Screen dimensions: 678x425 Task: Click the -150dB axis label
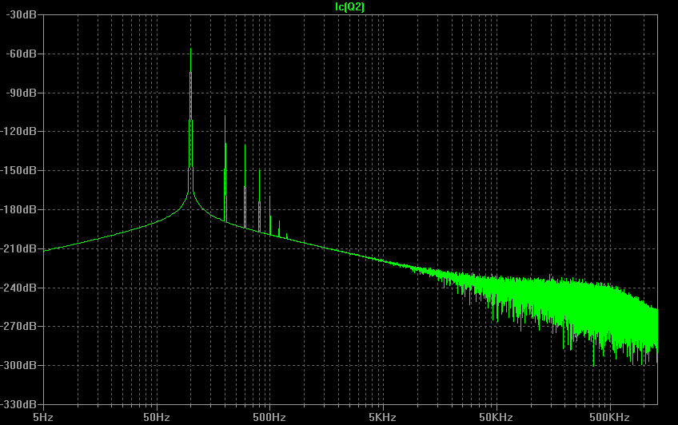(18, 170)
